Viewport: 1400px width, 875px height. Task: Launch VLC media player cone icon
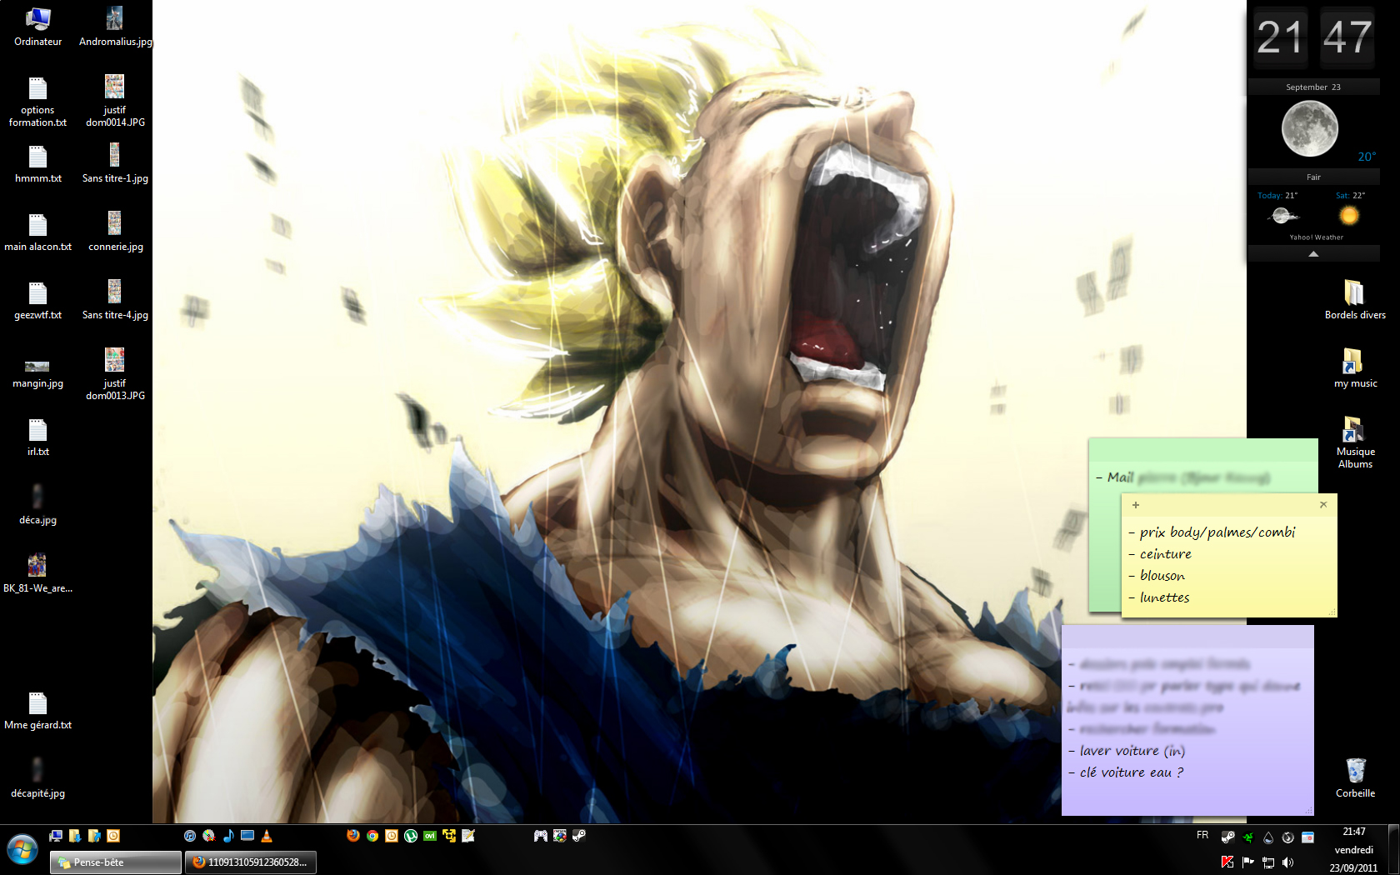(267, 836)
